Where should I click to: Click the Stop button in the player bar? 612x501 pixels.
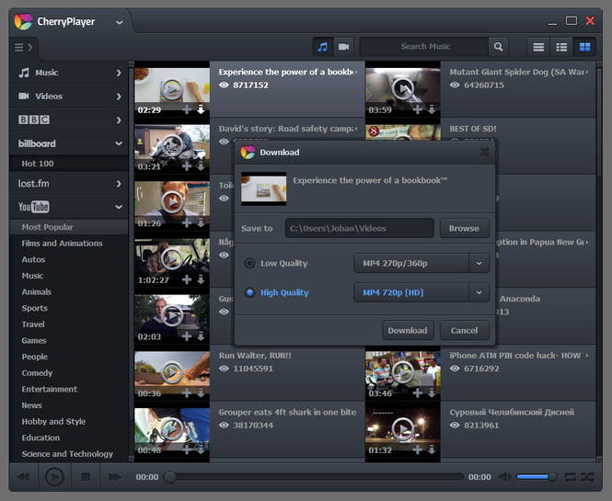[x=86, y=477]
